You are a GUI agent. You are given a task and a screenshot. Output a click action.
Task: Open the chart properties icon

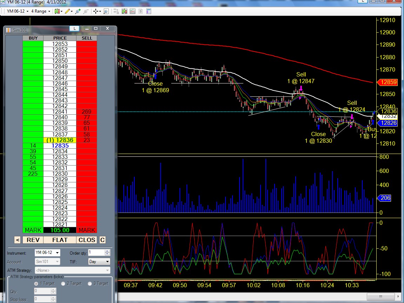149,11
